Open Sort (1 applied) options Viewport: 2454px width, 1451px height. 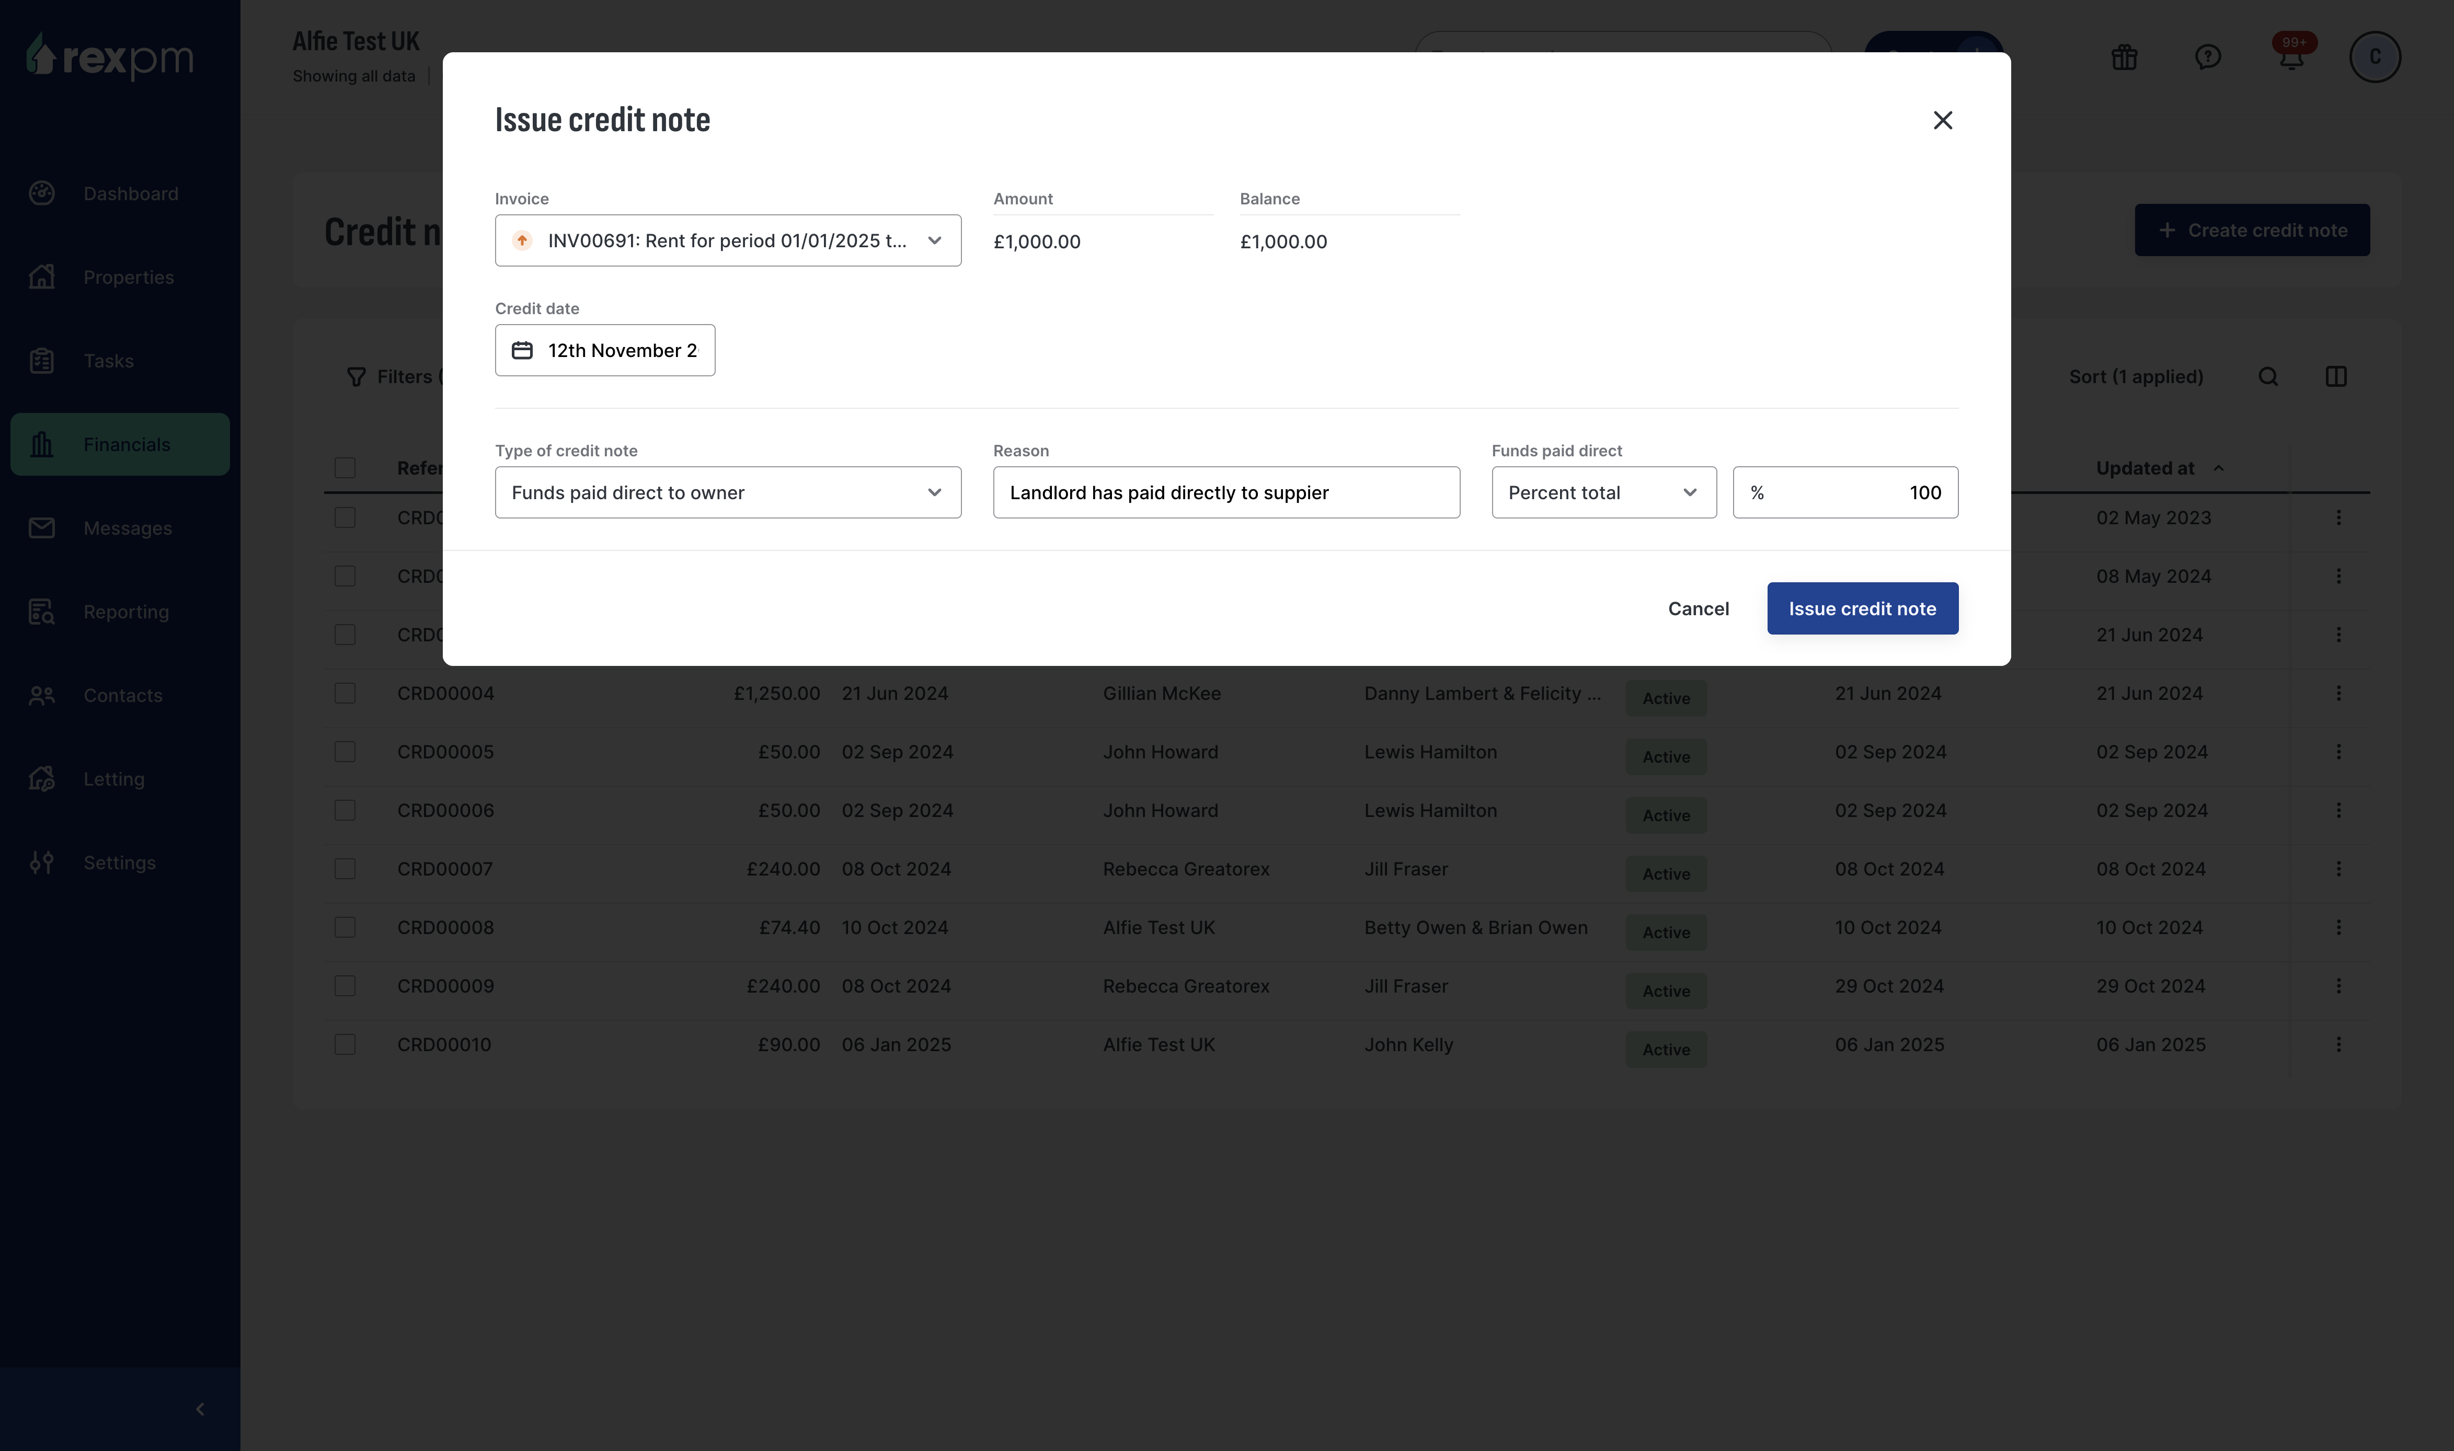pos(2135,376)
